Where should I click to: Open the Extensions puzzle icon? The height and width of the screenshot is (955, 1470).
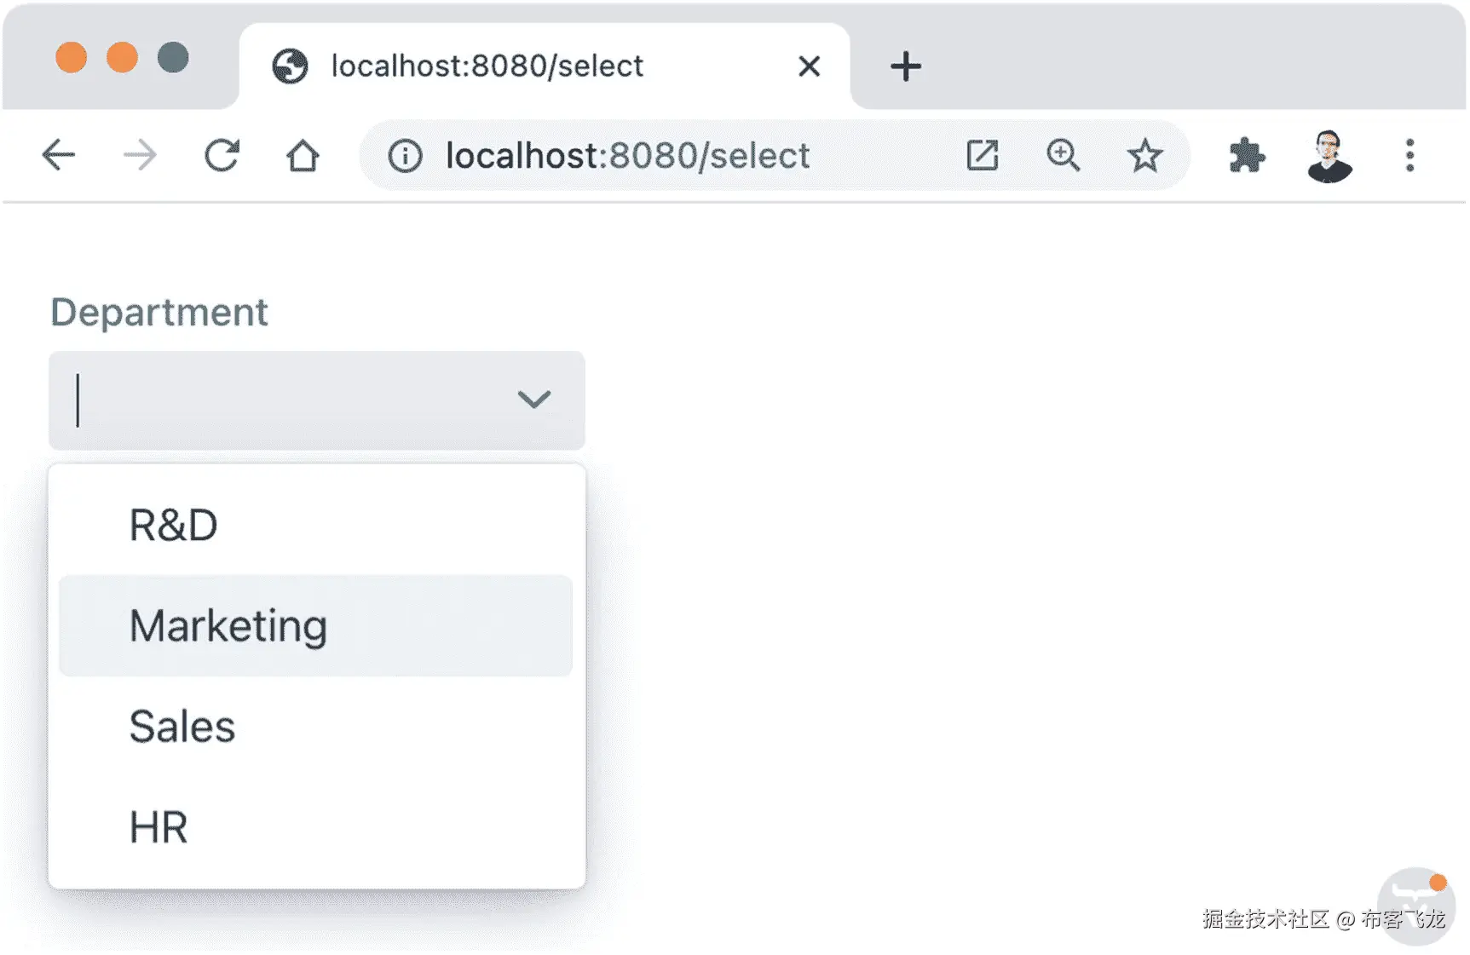[x=1247, y=156]
